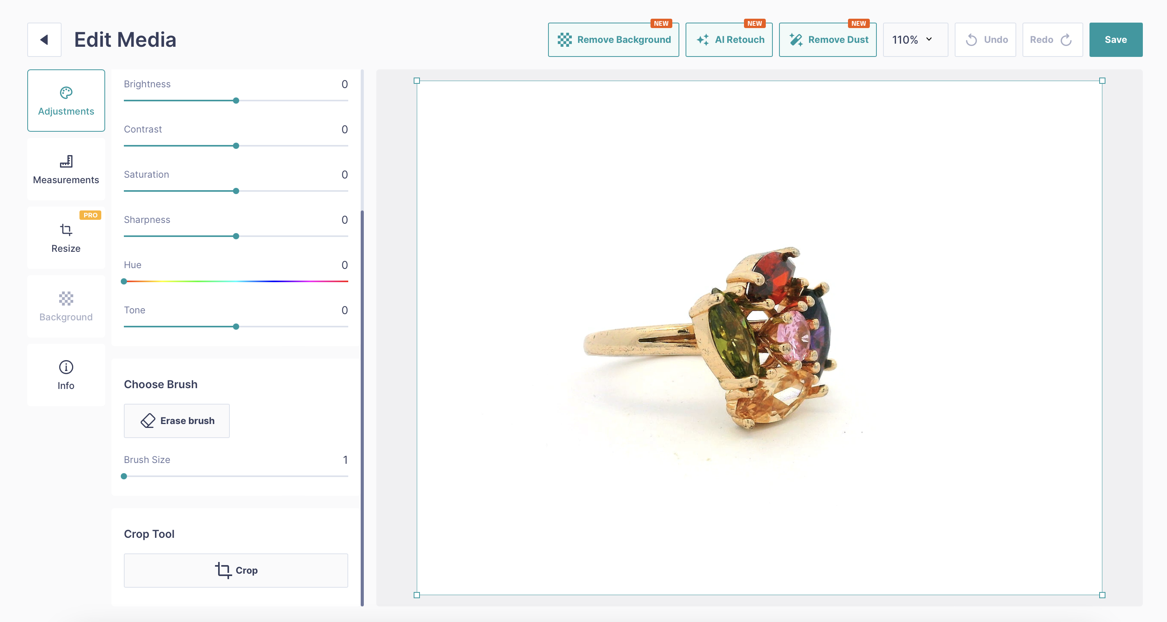
Task: Click the Sharpness slider handle
Action: tap(236, 236)
